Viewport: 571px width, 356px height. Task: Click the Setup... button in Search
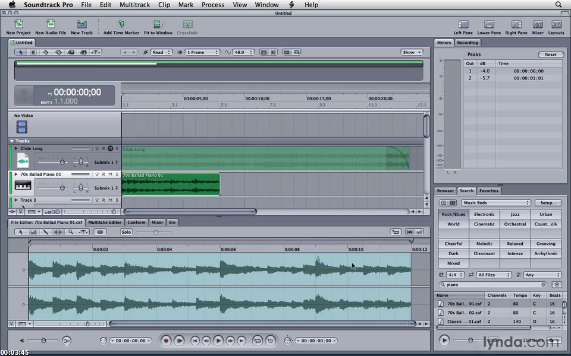point(548,203)
